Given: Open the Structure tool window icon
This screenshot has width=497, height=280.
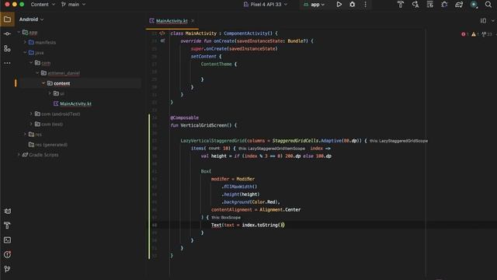Looking at the screenshot, I should pos(7,48).
